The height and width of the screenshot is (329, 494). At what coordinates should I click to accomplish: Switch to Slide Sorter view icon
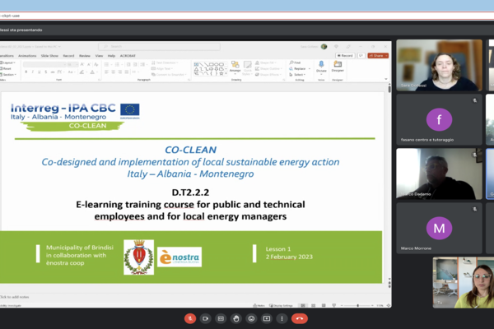pyautogui.click(x=314, y=305)
